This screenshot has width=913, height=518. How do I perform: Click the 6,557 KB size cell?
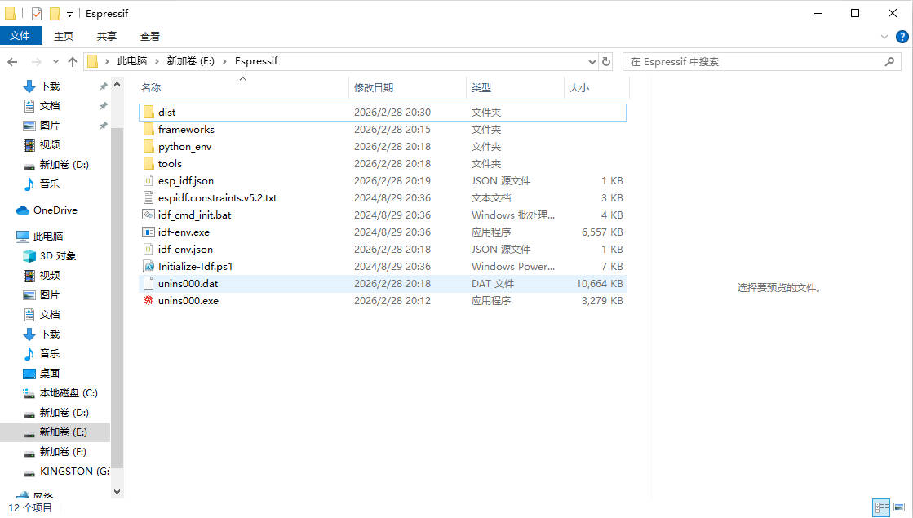(x=602, y=232)
